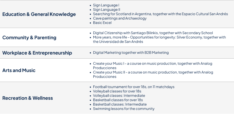Click the Workplace & Entrepreneurship heading

[x=37, y=53]
